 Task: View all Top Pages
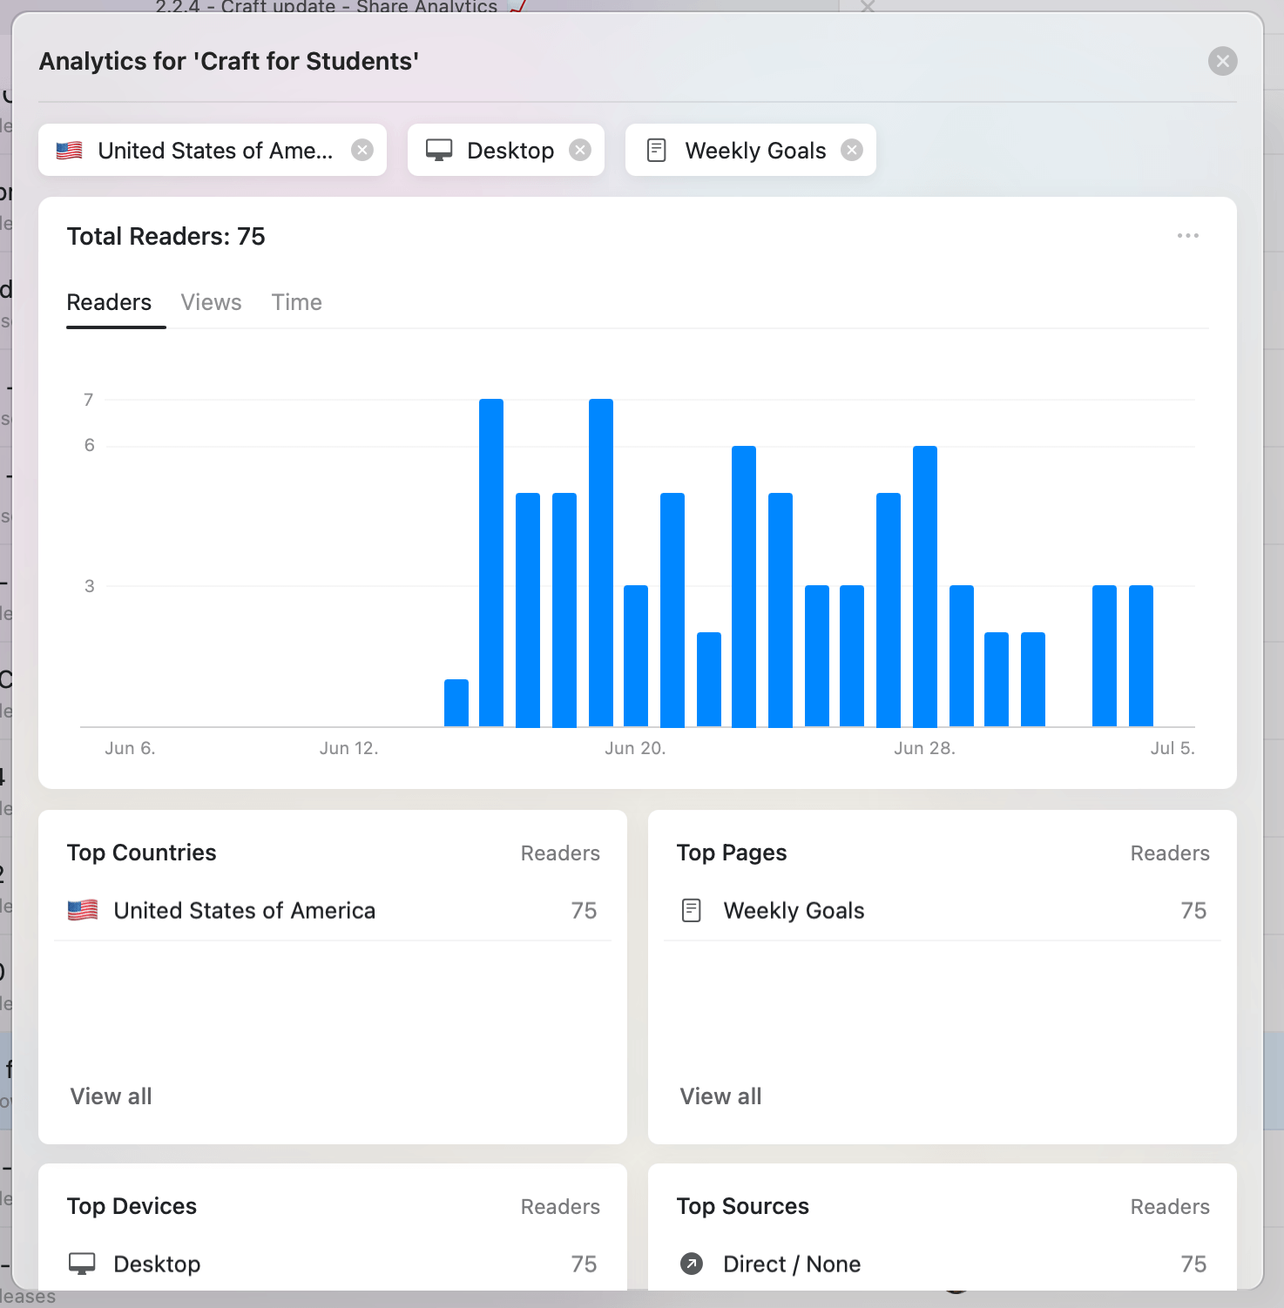720,1096
